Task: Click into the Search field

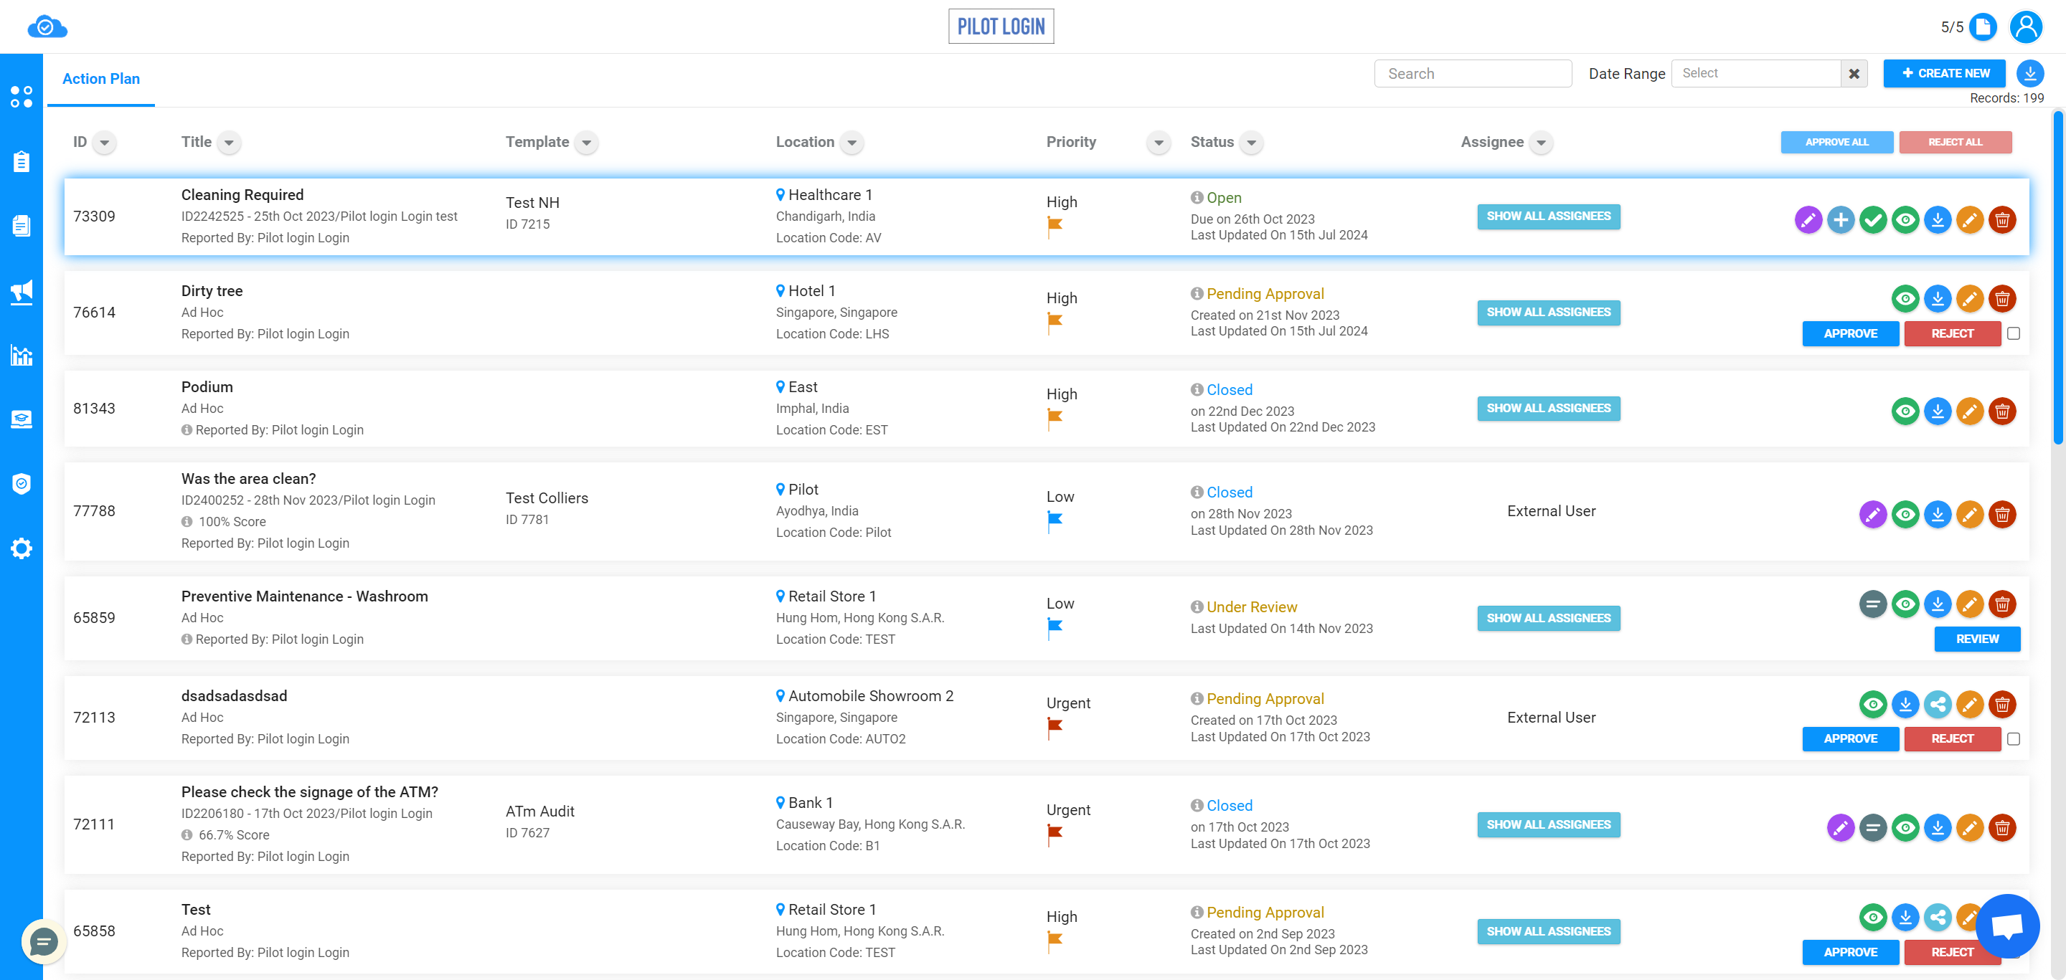Action: (1473, 73)
